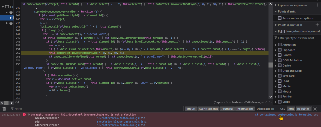
Task: Enable 'Pause sur les exceptions' checkbox
Action: (280, 18)
